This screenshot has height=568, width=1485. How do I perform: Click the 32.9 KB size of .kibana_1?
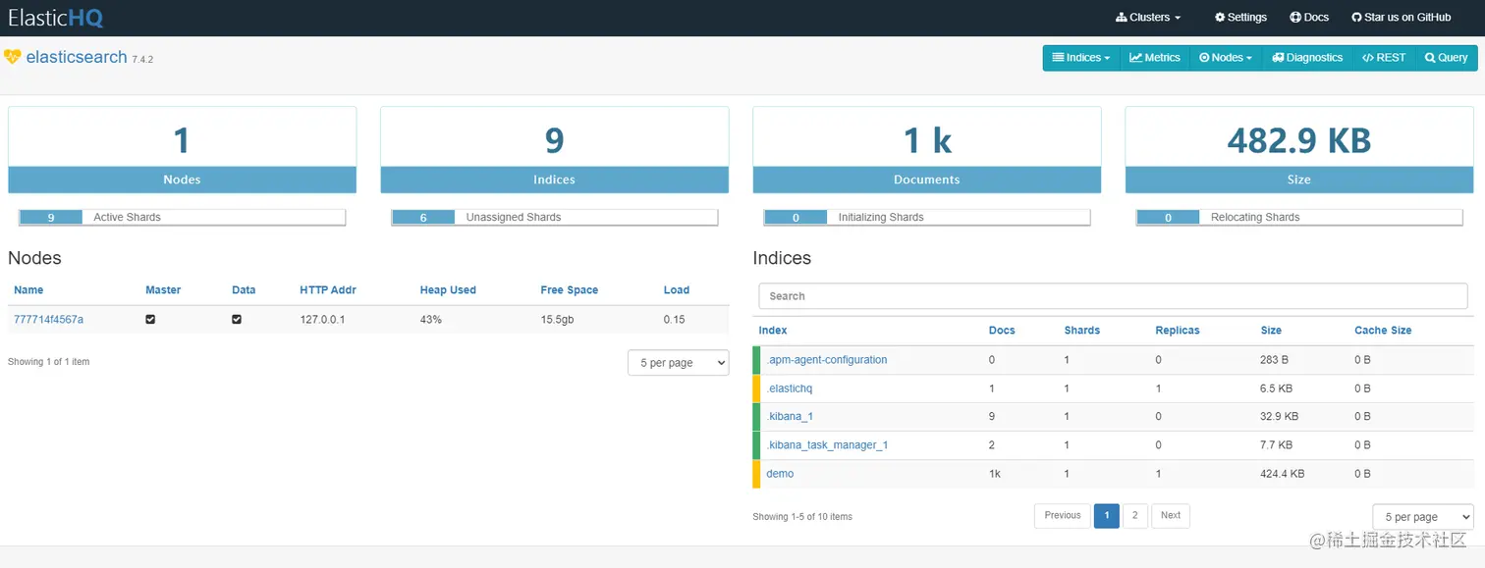point(1279,417)
